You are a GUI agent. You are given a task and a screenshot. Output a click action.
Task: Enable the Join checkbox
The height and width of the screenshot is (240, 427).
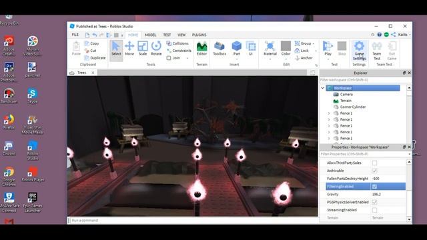(x=169, y=58)
